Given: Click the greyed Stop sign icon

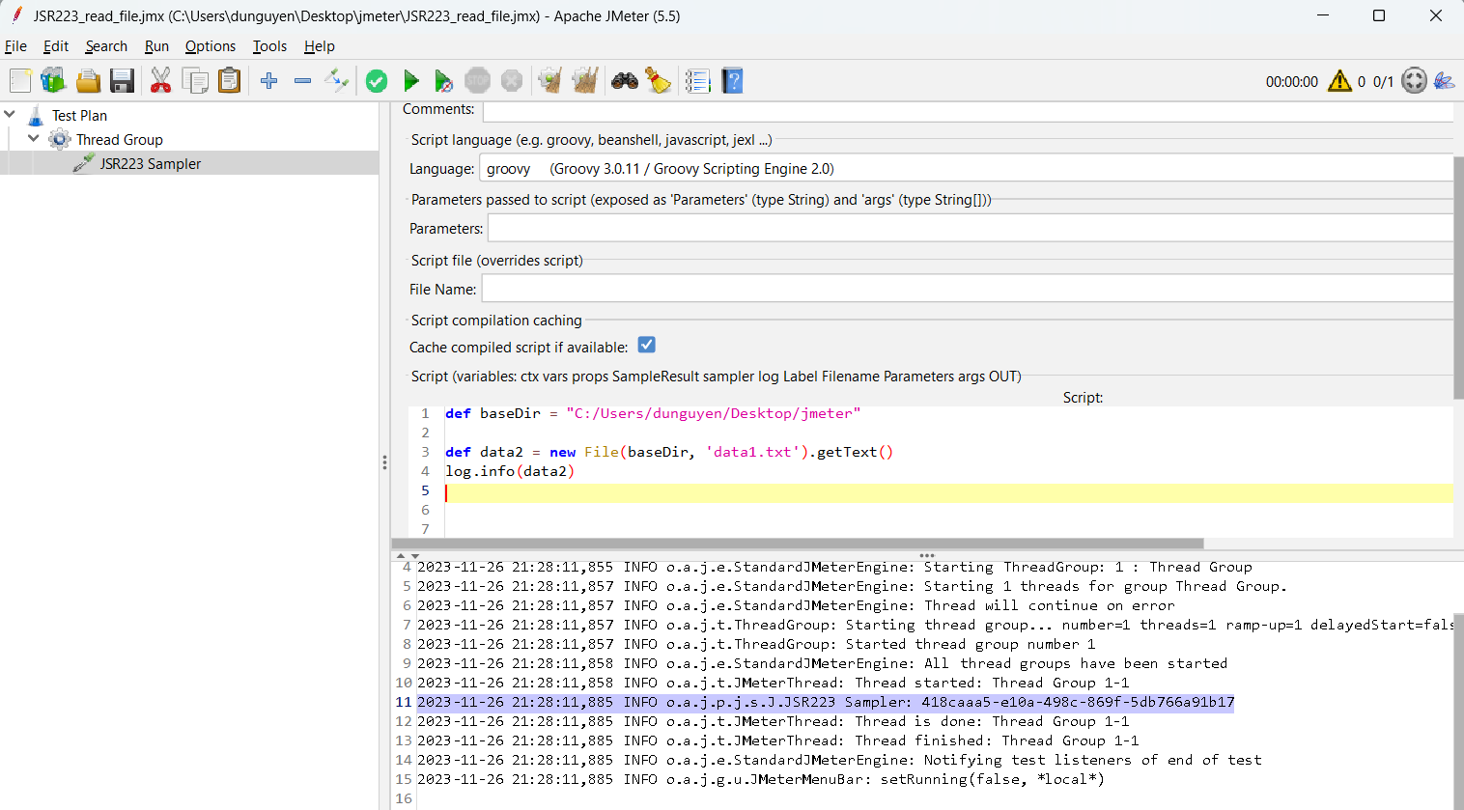Looking at the screenshot, I should point(477,81).
